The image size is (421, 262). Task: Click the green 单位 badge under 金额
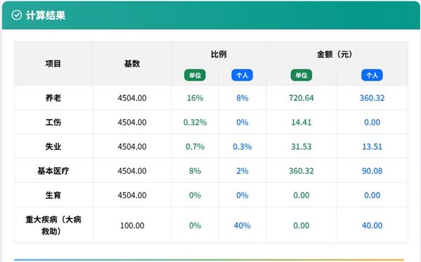click(301, 75)
